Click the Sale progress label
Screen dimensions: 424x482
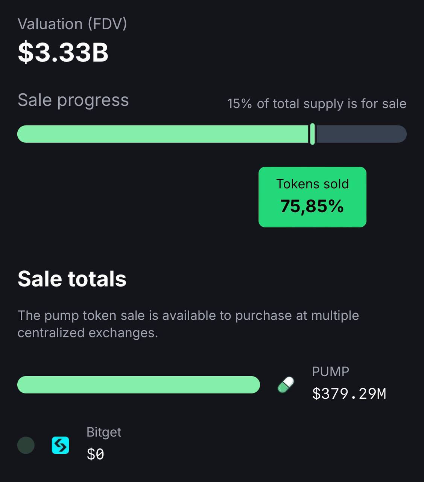pyautogui.click(x=73, y=101)
